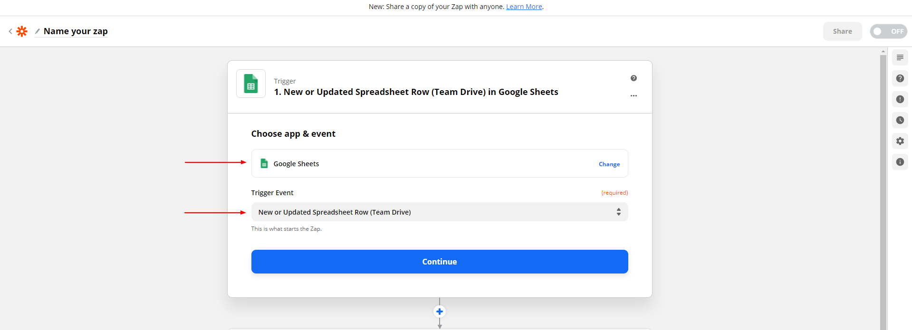Image resolution: width=912 pixels, height=330 pixels.
Task: Click the Google Sheets app selection row
Action: tap(440, 163)
